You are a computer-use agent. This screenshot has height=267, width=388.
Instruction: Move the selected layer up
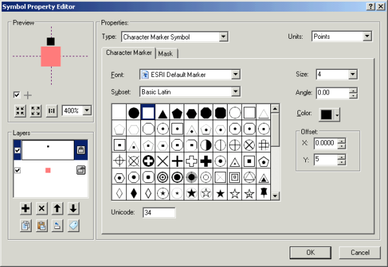58,208
